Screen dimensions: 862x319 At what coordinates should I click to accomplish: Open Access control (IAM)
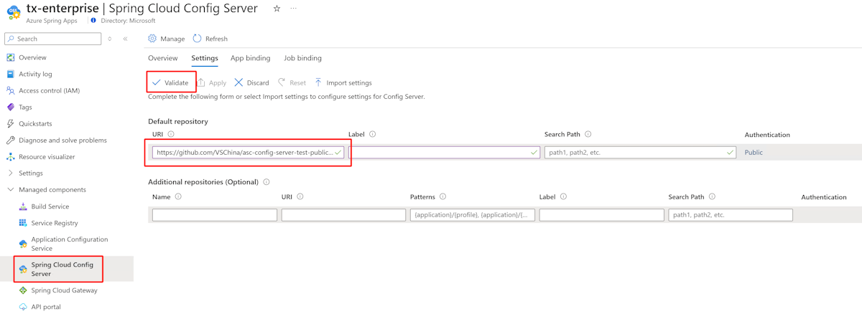pyautogui.click(x=49, y=90)
